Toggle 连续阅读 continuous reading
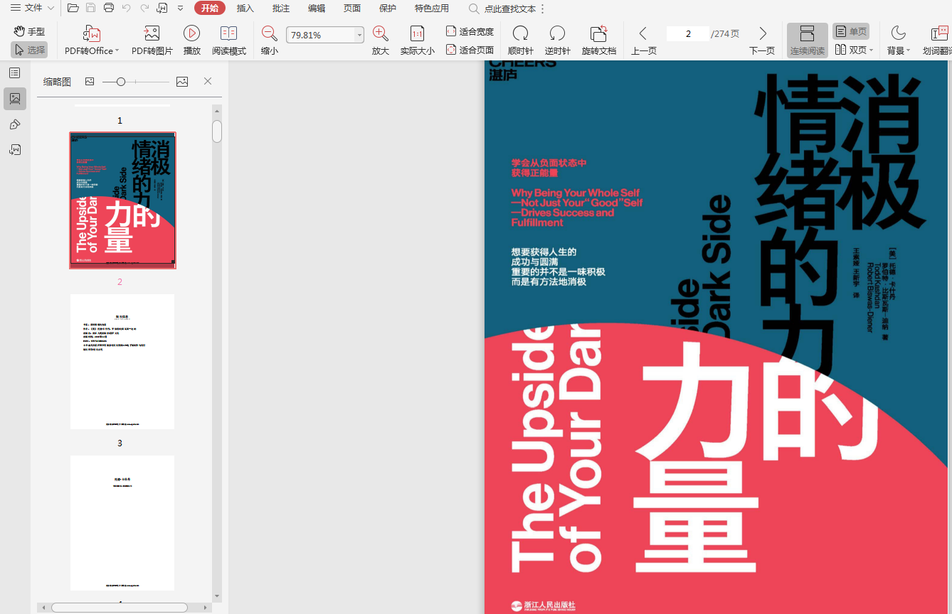This screenshot has width=952, height=614. [x=807, y=41]
